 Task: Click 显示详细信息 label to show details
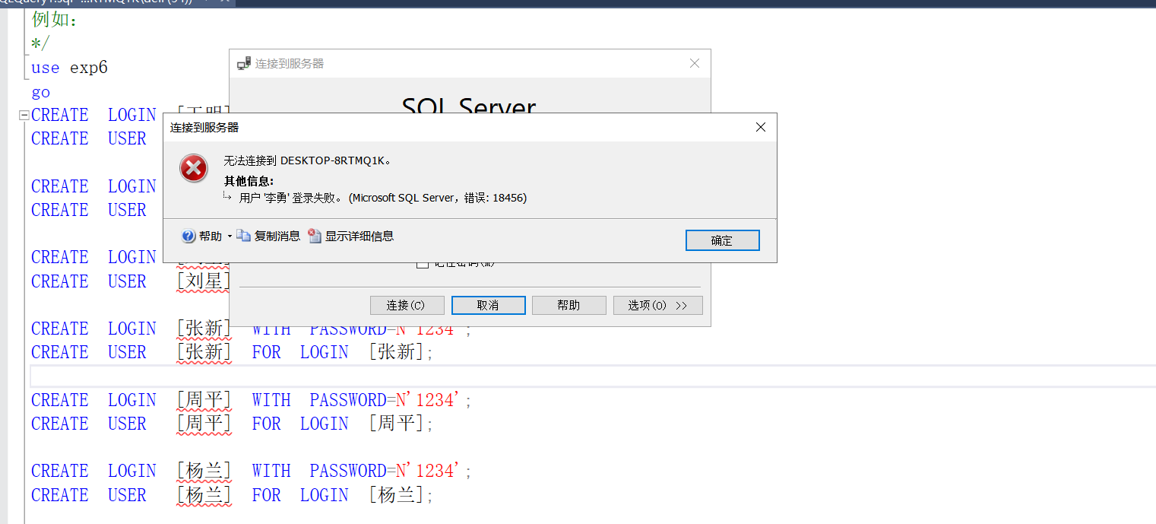[x=358, y=236]
